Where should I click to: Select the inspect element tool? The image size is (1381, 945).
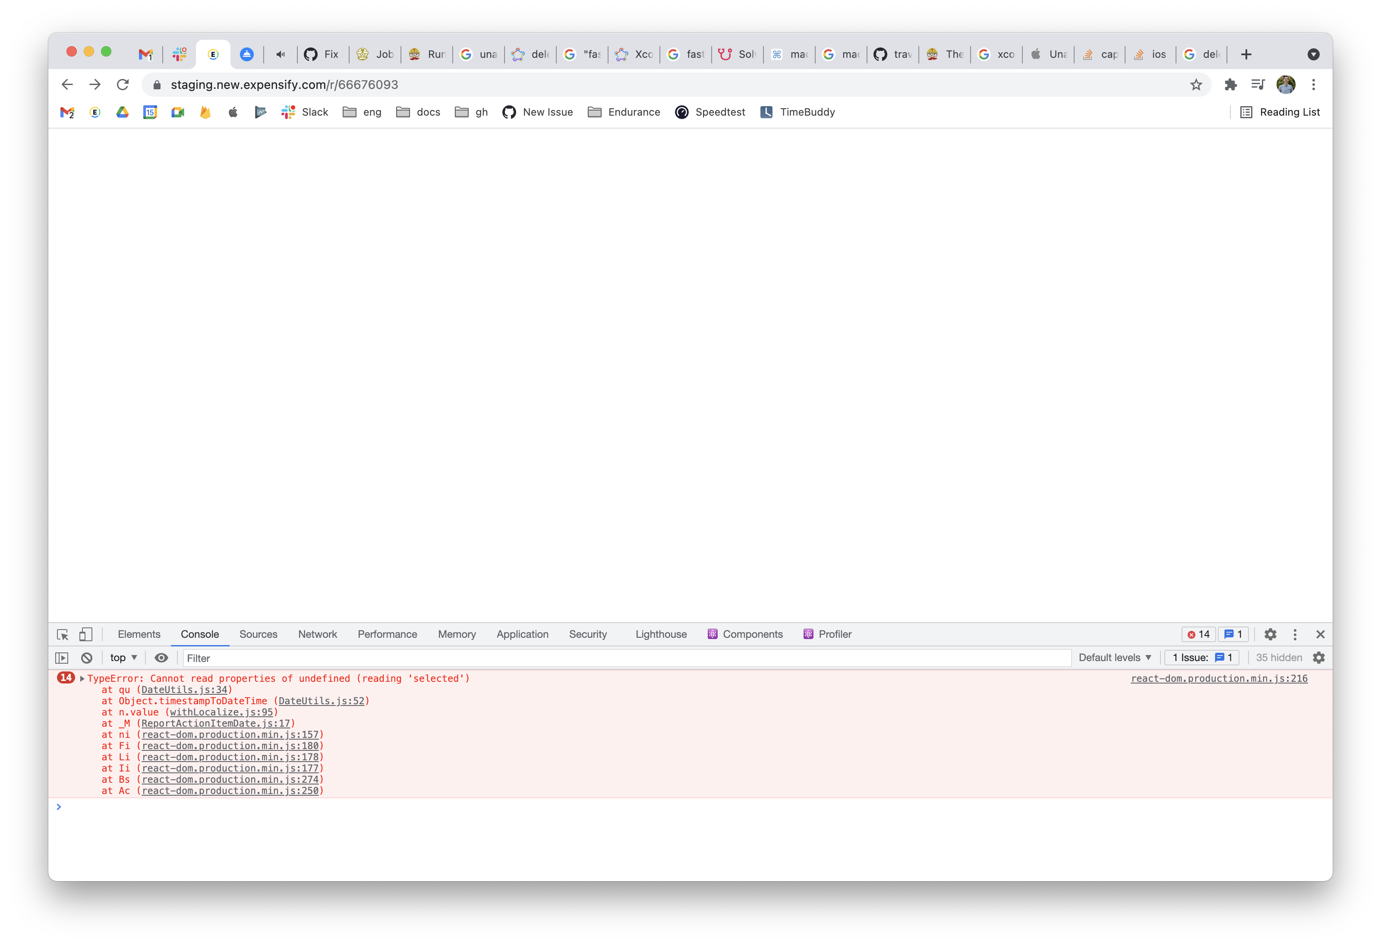[x=63, y=634]
